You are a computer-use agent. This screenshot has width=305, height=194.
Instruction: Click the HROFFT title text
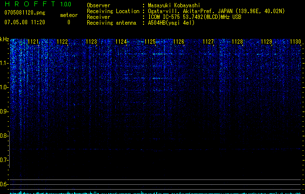click(30, 4)
